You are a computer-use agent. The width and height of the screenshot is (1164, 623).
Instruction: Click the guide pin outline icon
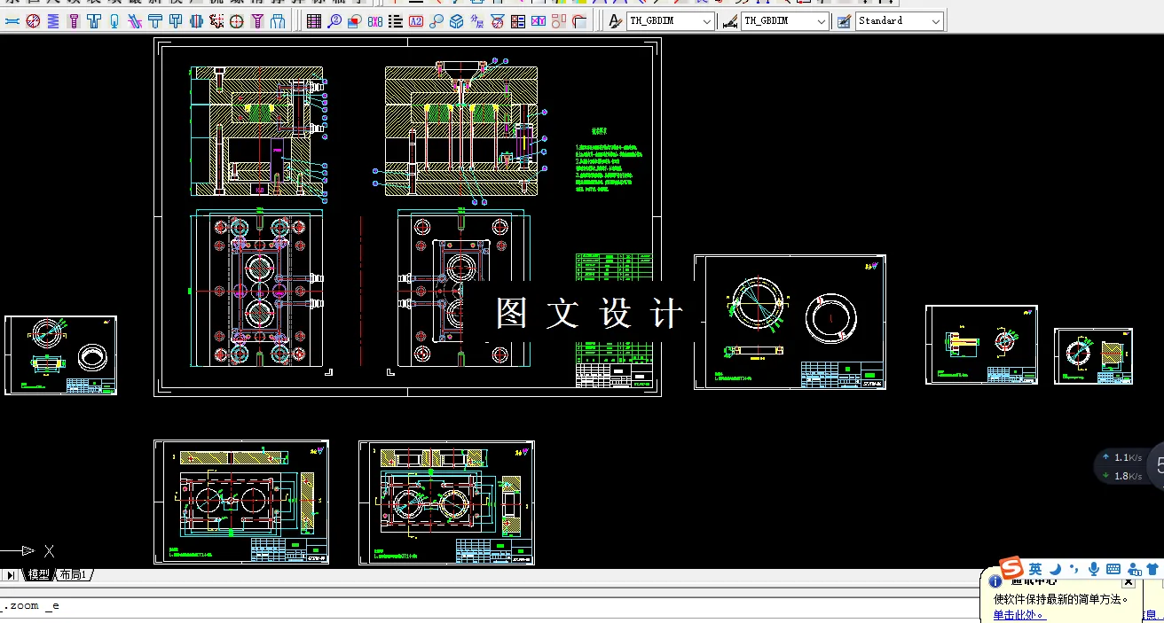coord(114,20)
